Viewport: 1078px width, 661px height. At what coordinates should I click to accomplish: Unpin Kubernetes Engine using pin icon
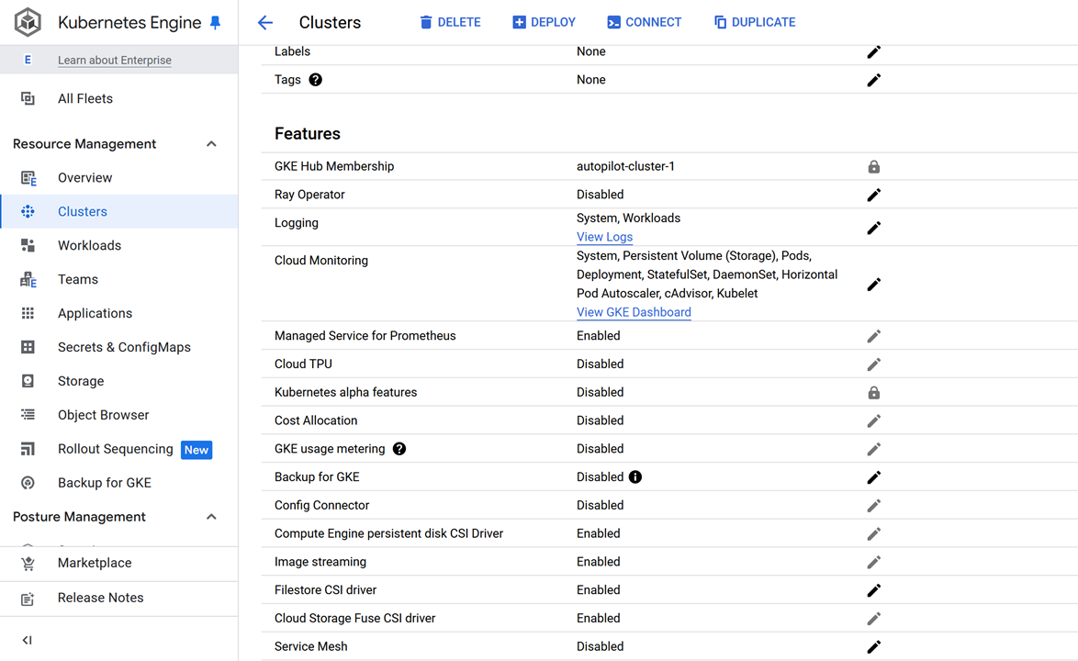click(215, 23)
